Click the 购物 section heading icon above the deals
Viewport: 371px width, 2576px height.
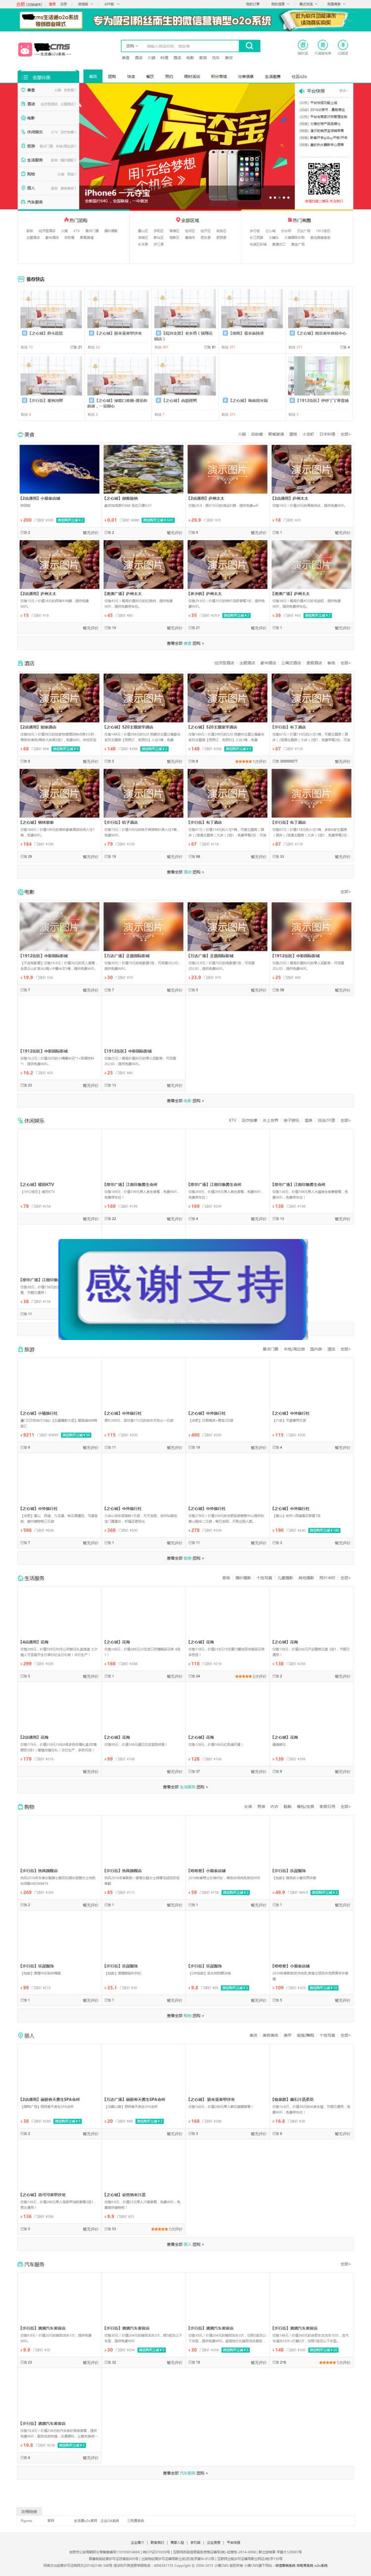point(21,1807)
